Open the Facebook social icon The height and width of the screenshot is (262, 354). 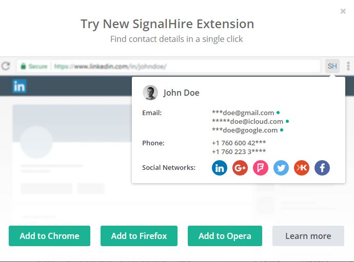[322, 168]
